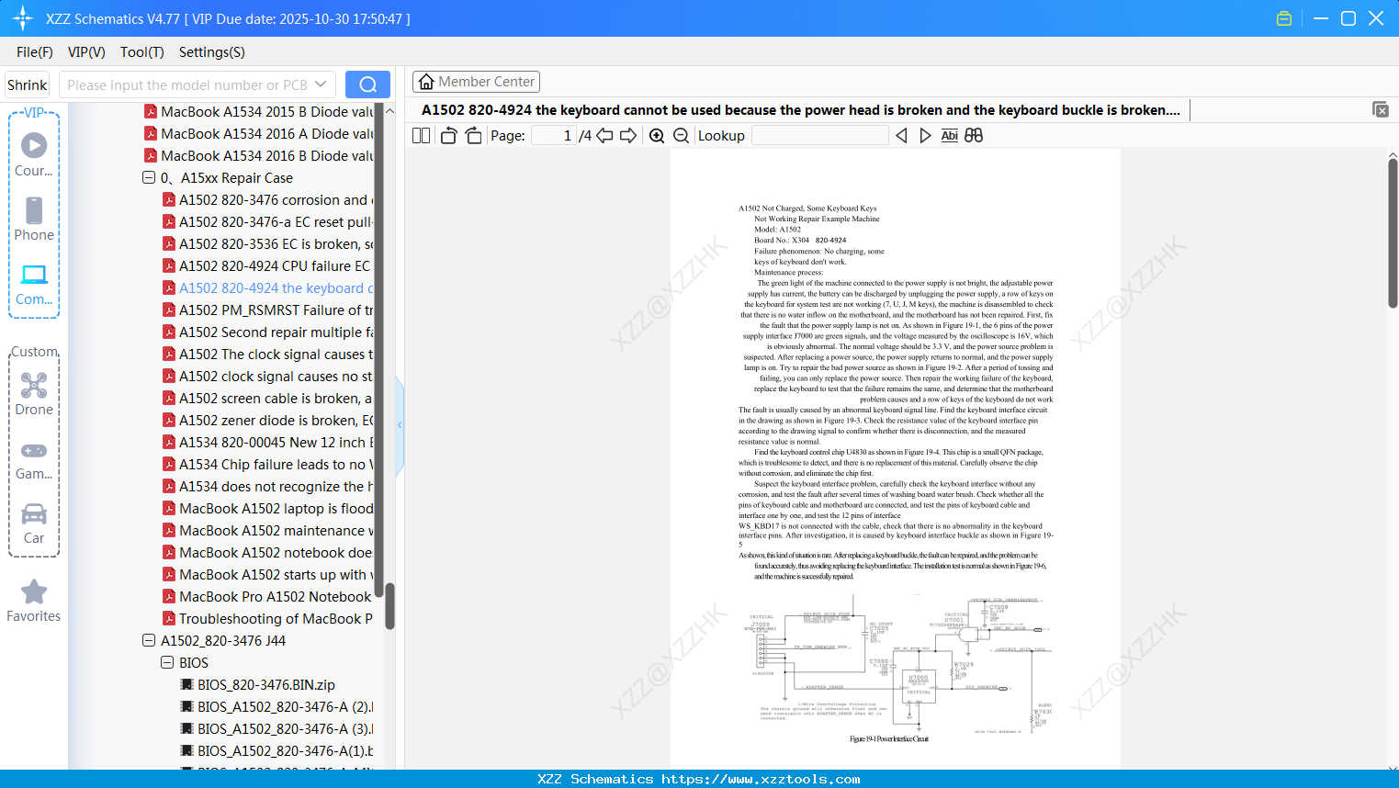
Task: Open the Member Center
Action: [476, 82]
